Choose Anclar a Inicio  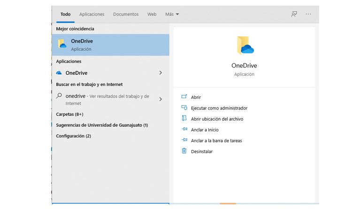click(205, 130)
